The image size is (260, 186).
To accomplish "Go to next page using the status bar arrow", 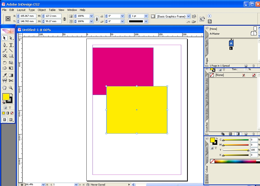I will (x=80, y=184).
